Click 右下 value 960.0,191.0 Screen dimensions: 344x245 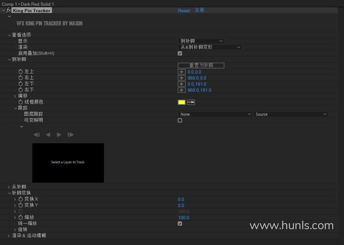click(200, 90)
